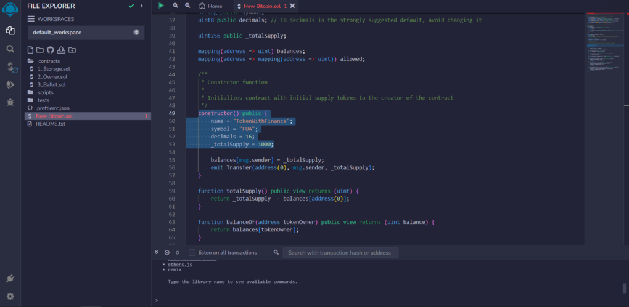Expand the scripts folder

tap(45, 92)
